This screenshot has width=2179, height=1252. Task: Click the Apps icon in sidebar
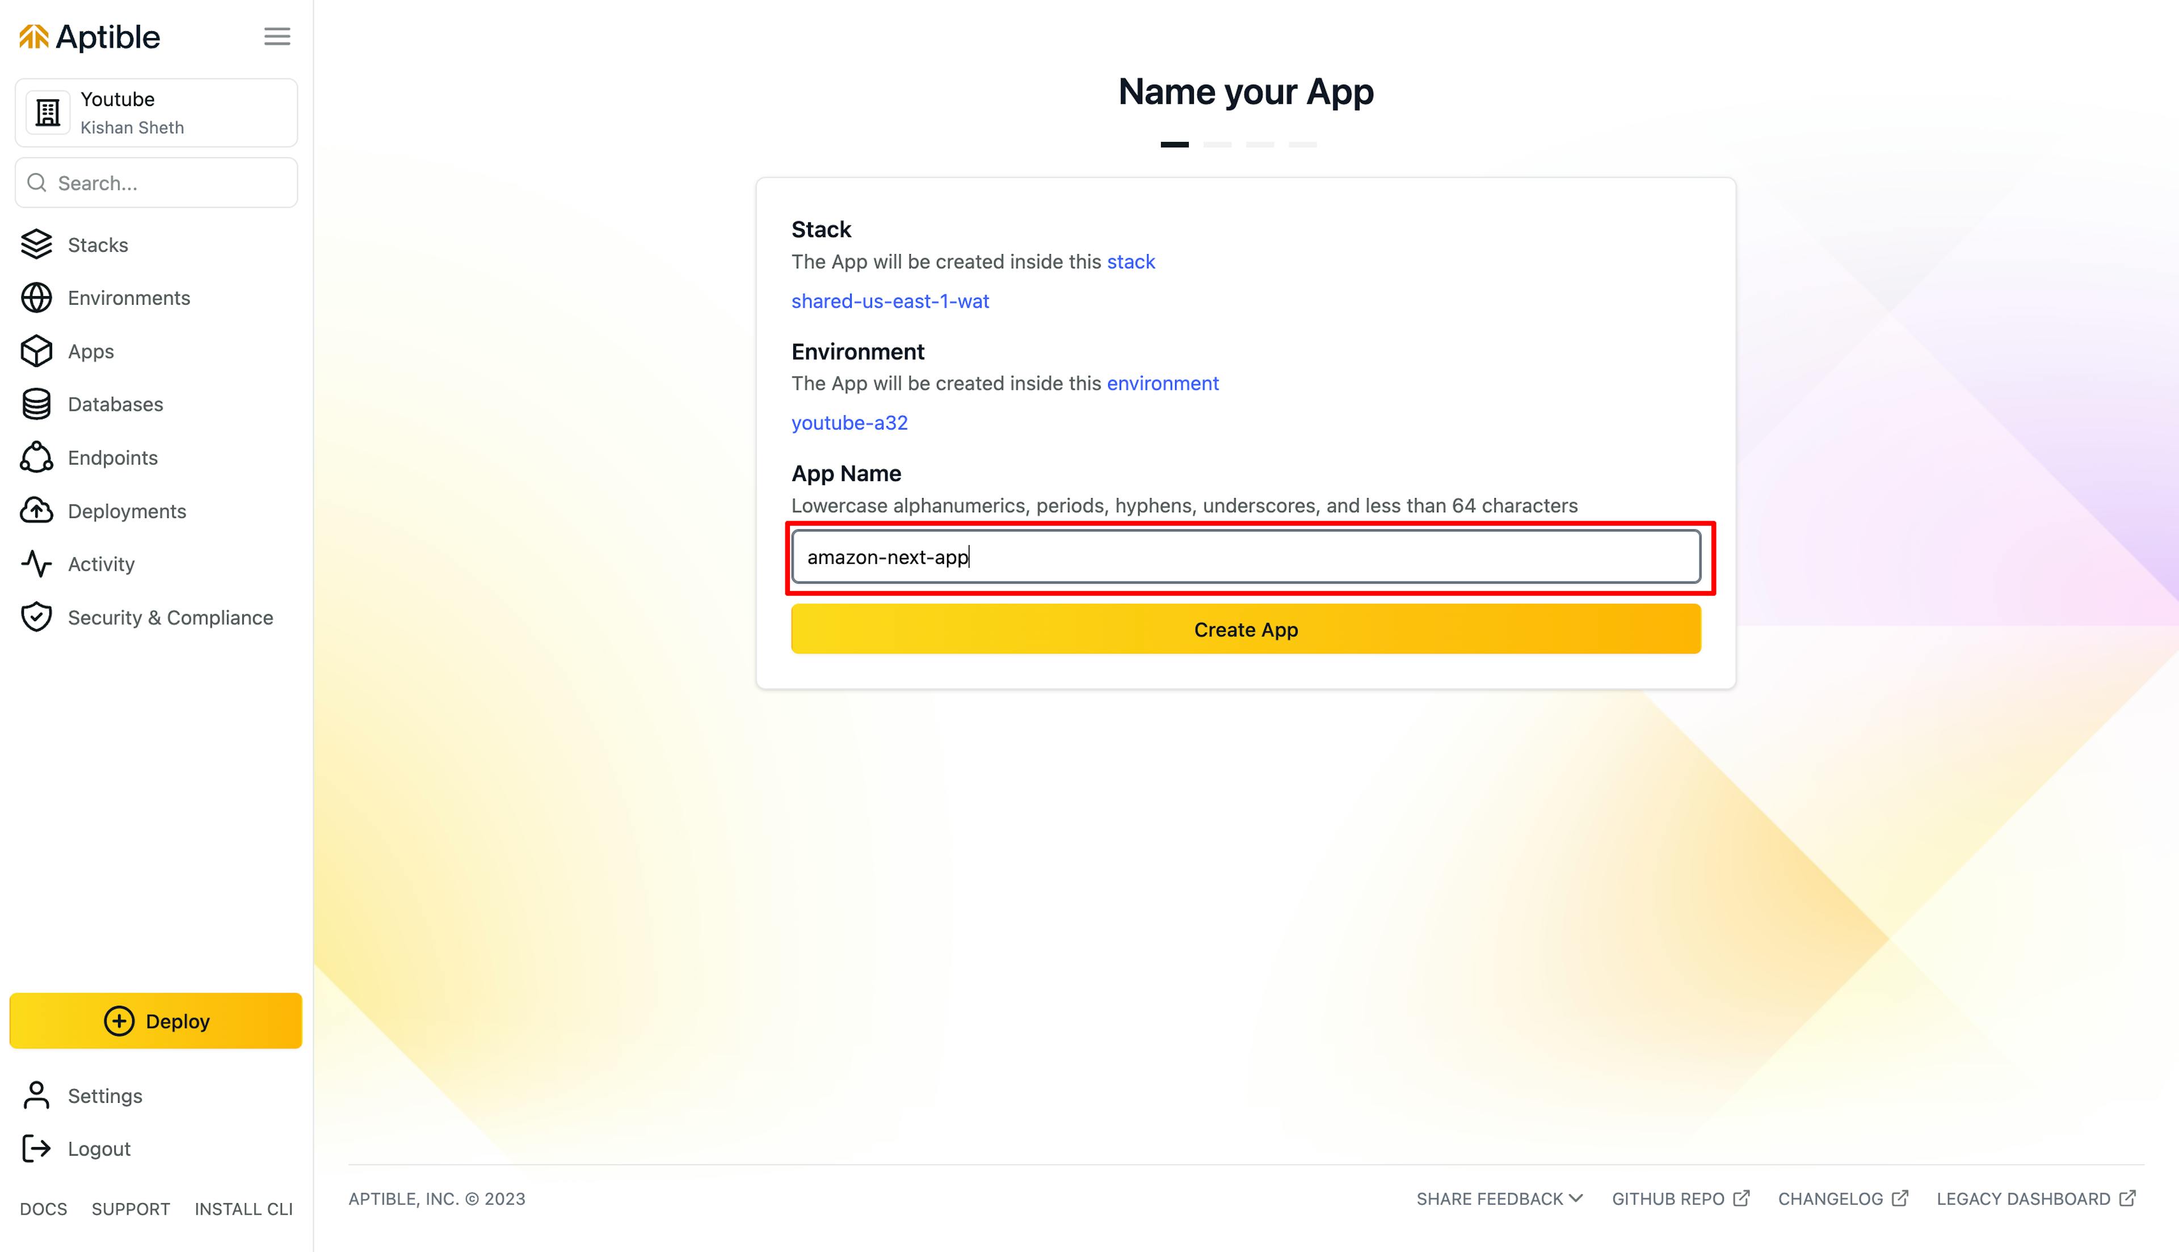pos(36,350)
